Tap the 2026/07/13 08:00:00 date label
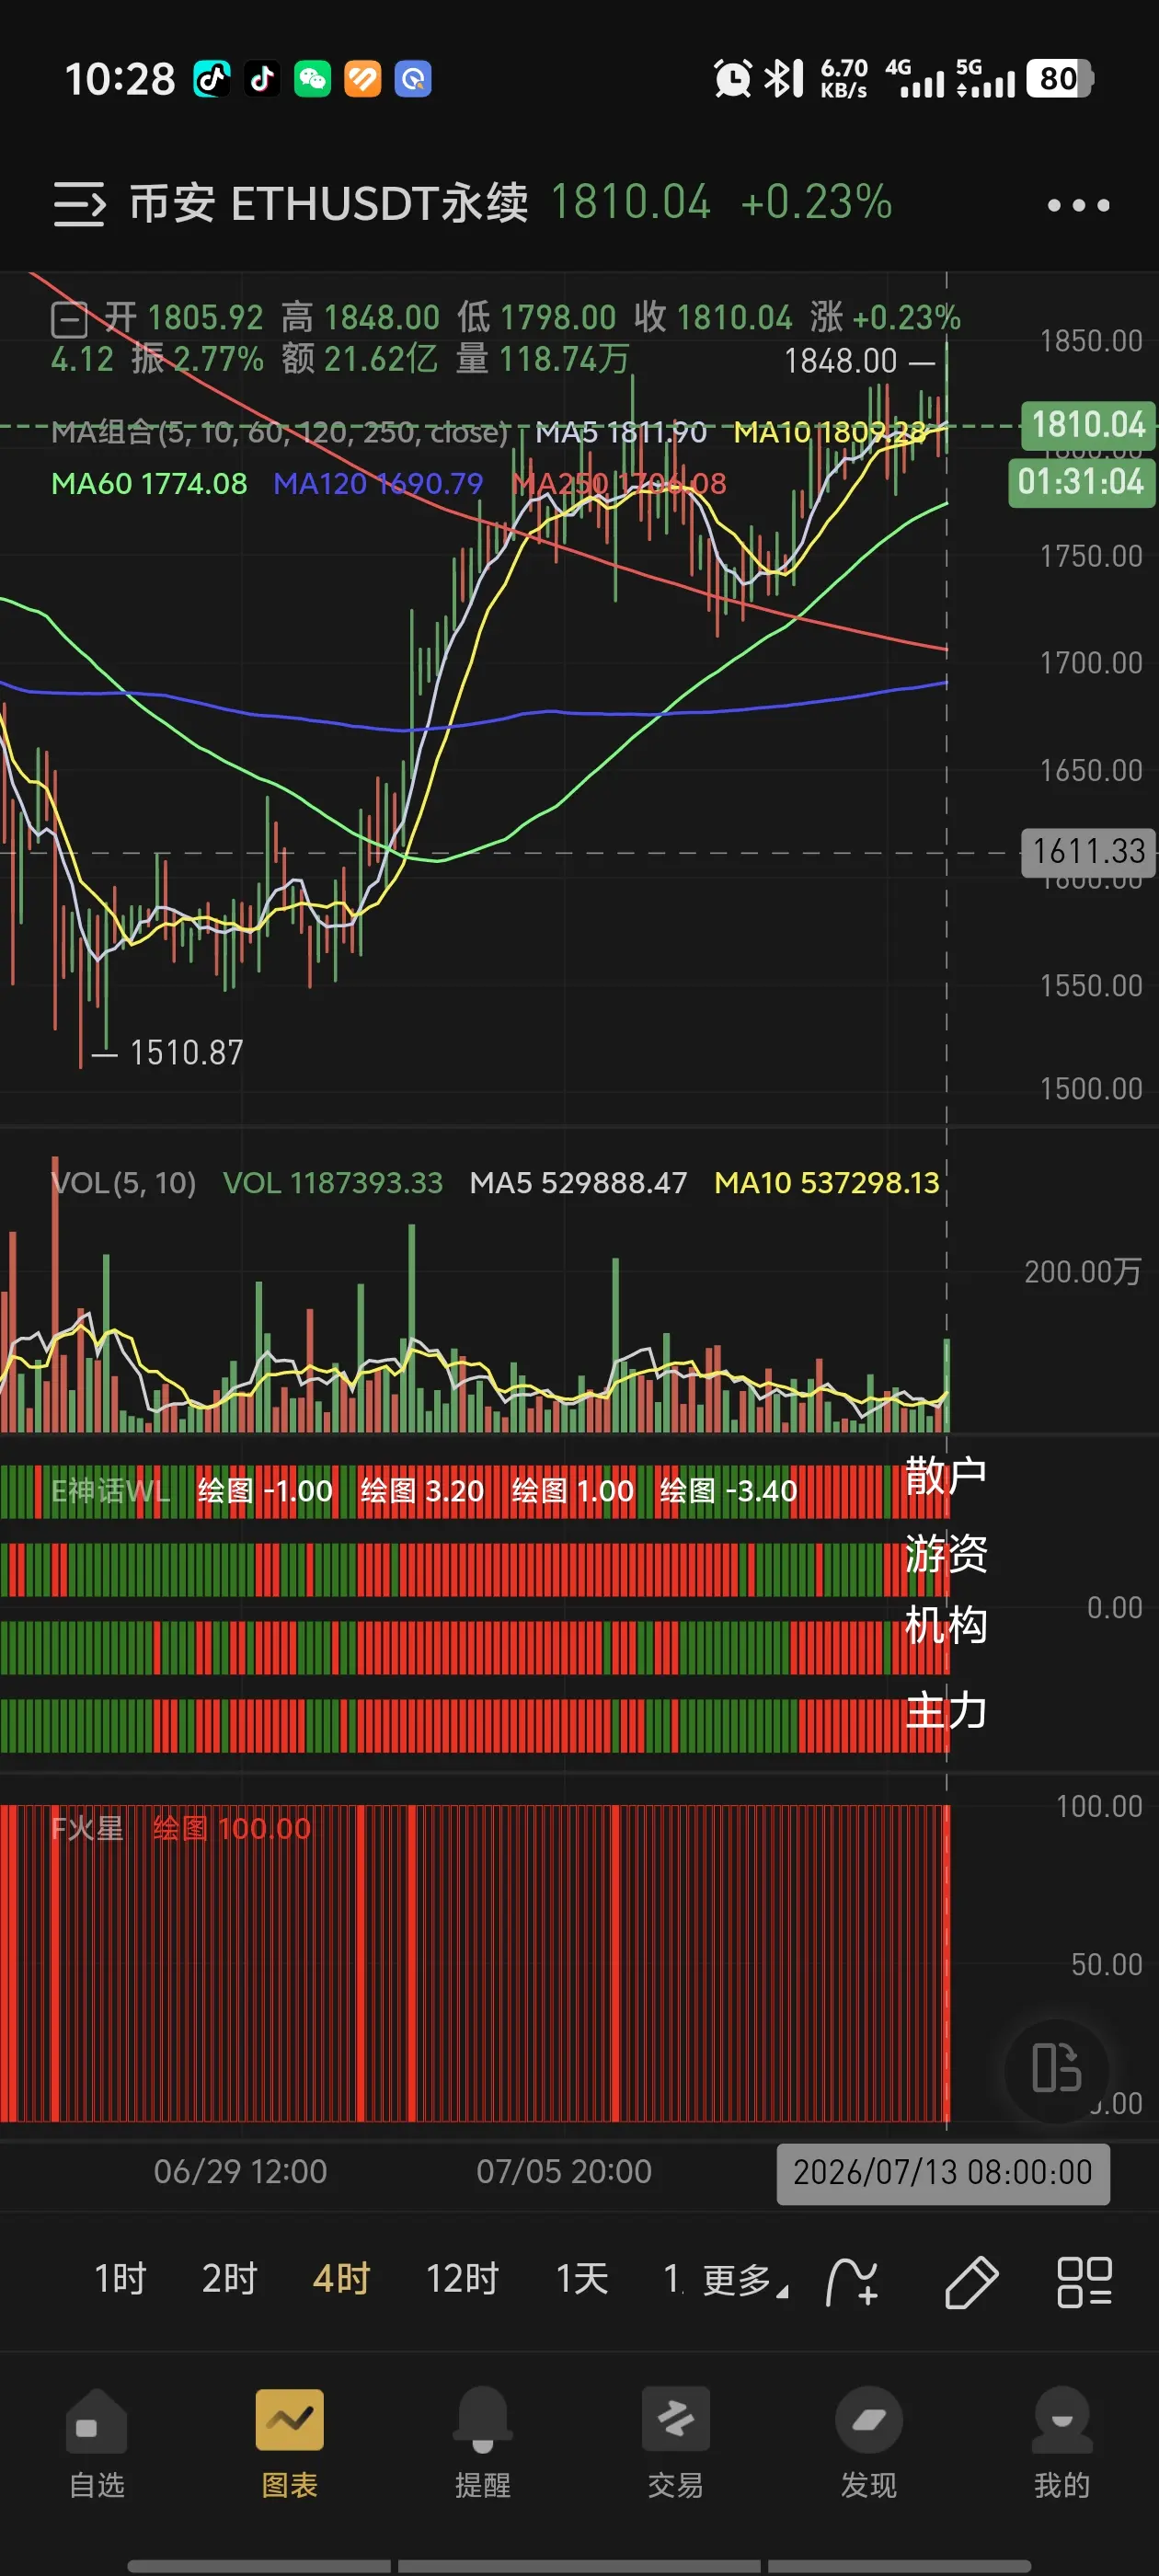 942,2173
